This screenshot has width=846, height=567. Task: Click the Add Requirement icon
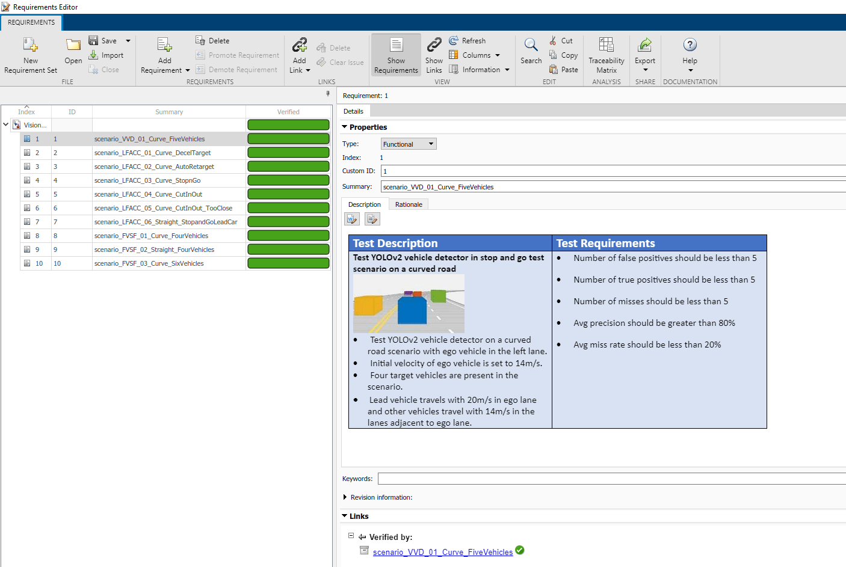[x=164, y=45]
